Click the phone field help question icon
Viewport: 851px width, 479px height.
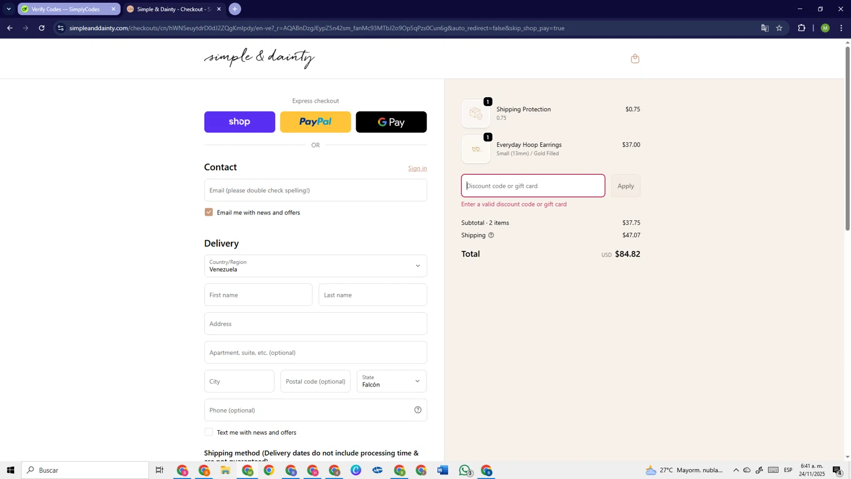click(418, 410)
